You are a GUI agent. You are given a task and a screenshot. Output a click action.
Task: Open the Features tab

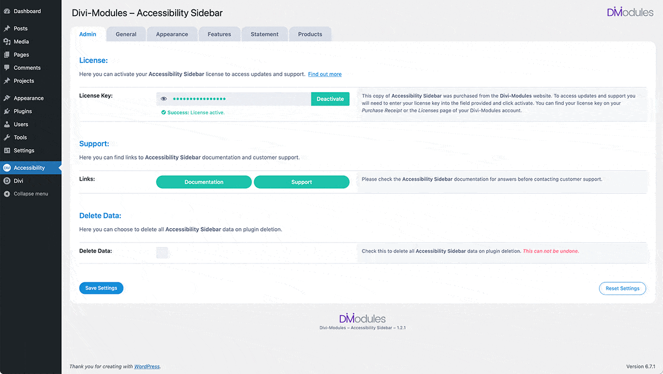pos(219,34)
